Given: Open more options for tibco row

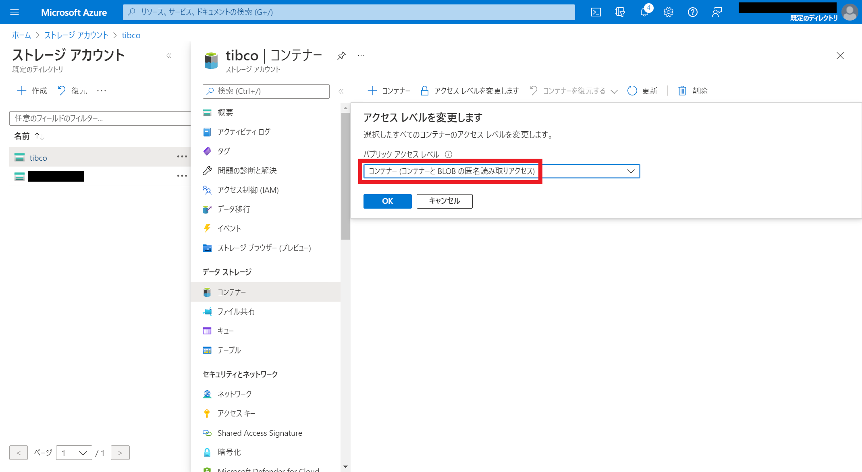Looking at the screenshot, I should coord(182,157).
